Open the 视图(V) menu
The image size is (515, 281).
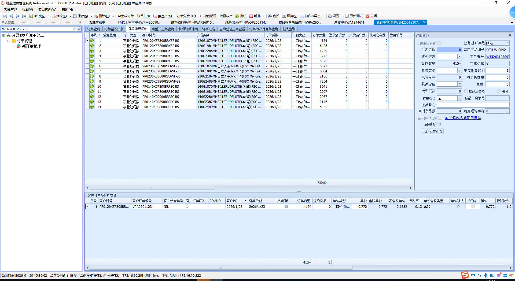27,10
